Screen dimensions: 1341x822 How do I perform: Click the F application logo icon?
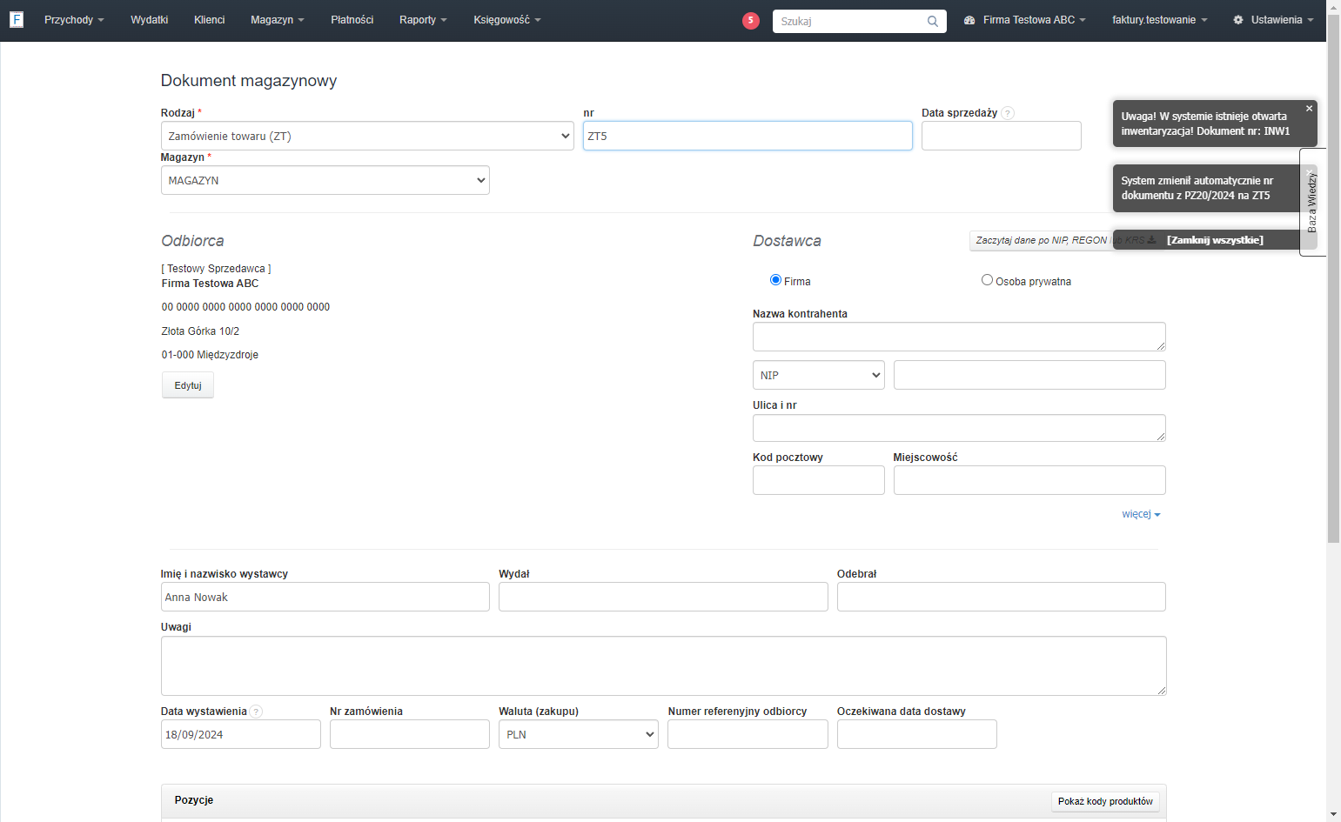[x=17, y=19]
